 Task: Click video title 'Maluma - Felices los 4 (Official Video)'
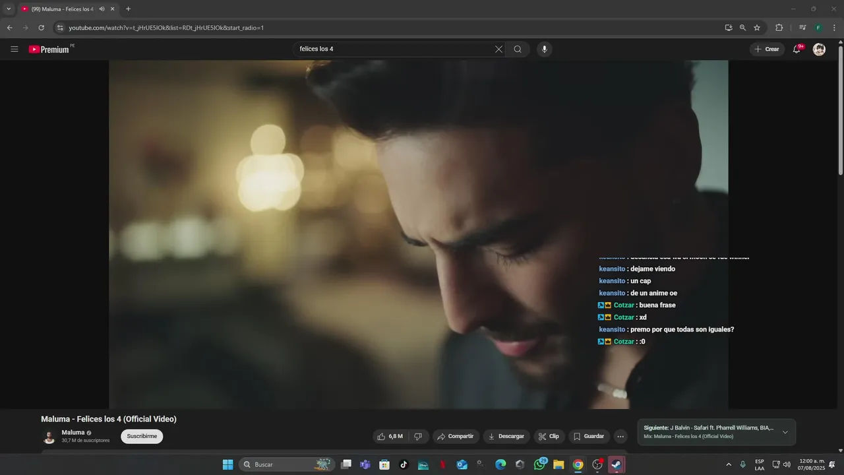point(109,419)
